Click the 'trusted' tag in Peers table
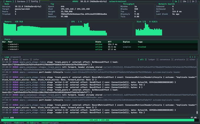 (x=142, y=47)
